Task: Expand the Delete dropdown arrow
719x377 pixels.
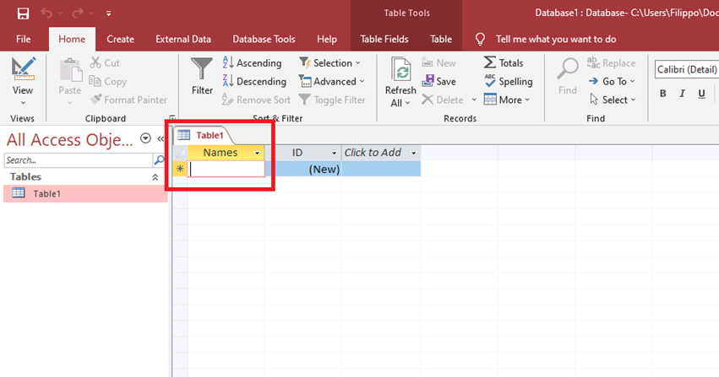Action: 474,100
